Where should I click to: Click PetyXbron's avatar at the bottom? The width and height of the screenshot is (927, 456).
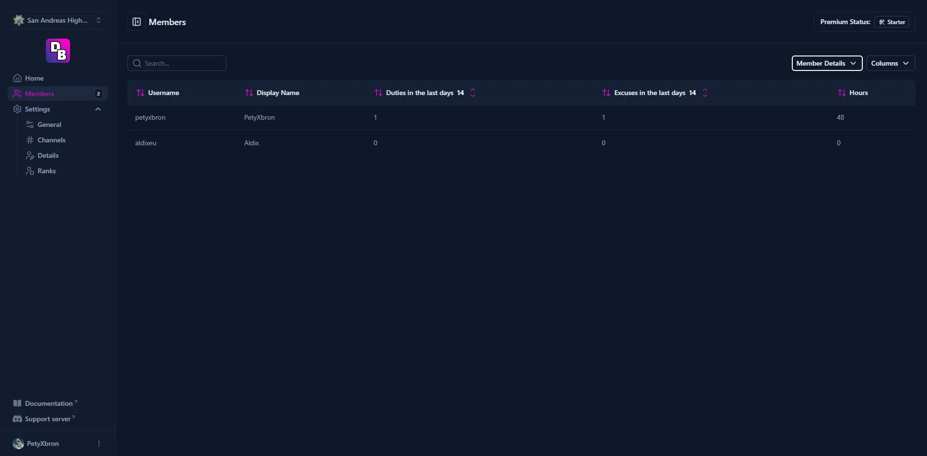18,443
